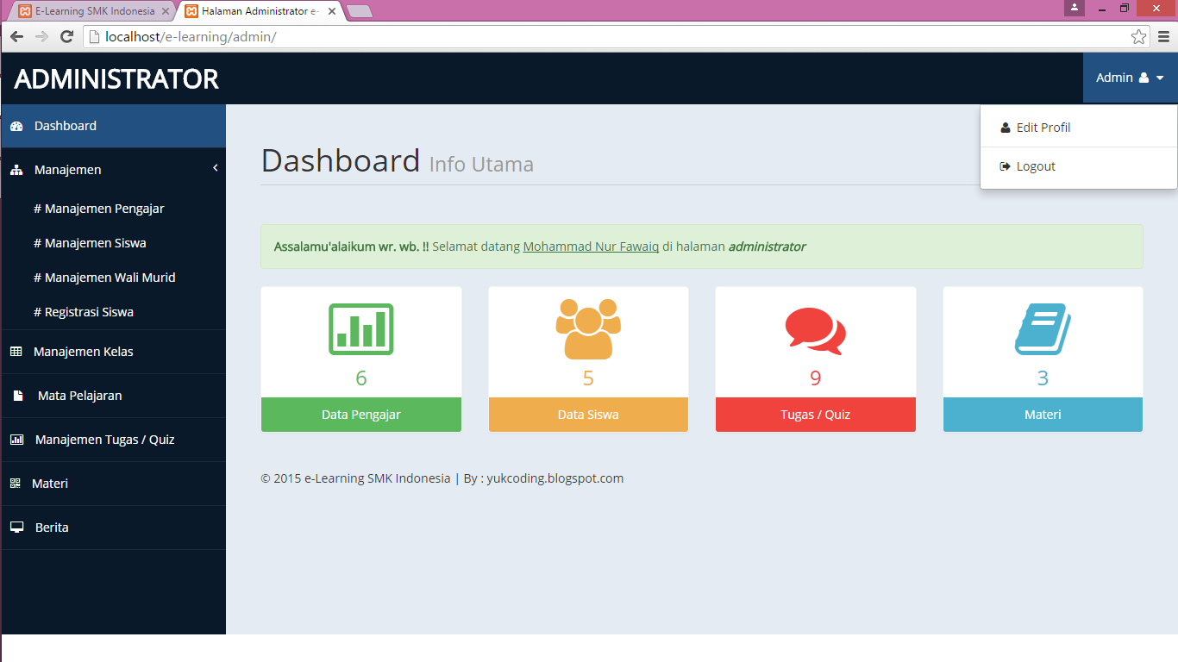Image resolution: width=1178 pixels, height=662 pixels.
Task: Click the Mata Pelajaran document icon
Action: 16,395
